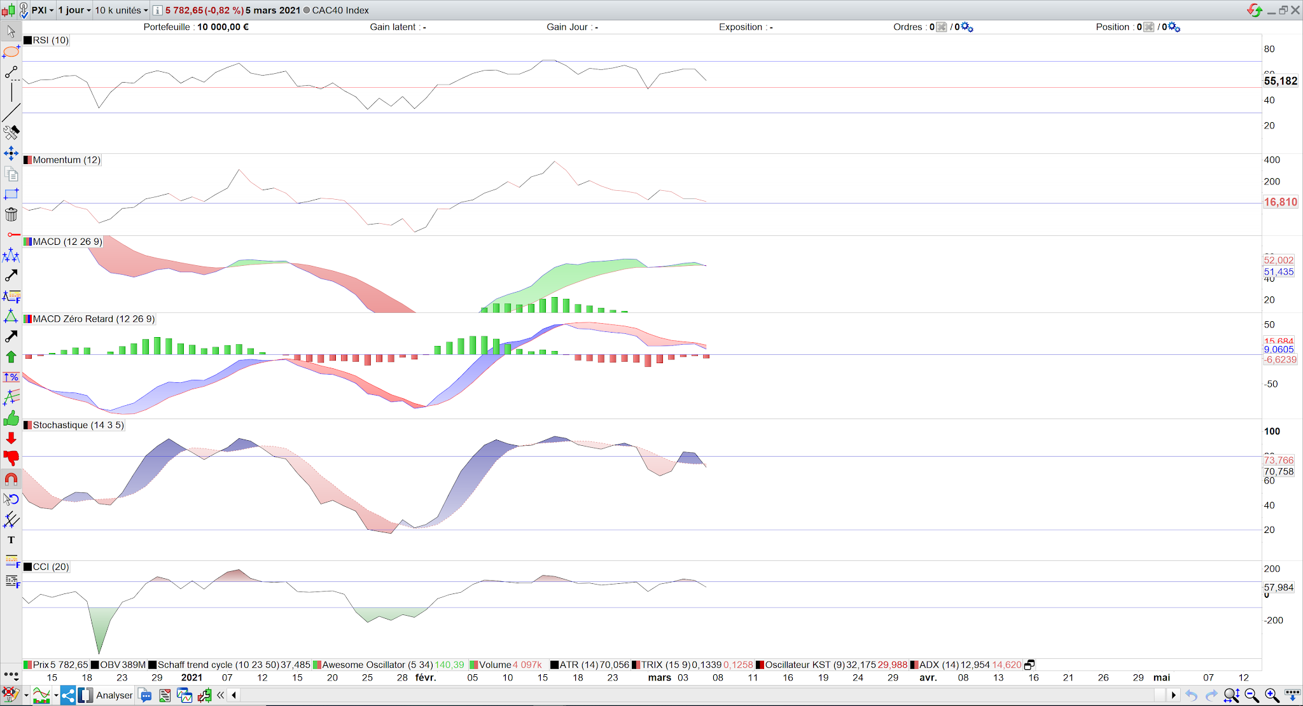Click the Momentum (12) indicator label
1303x706 pixels.
pyautogui.click(x=67, y=160)
